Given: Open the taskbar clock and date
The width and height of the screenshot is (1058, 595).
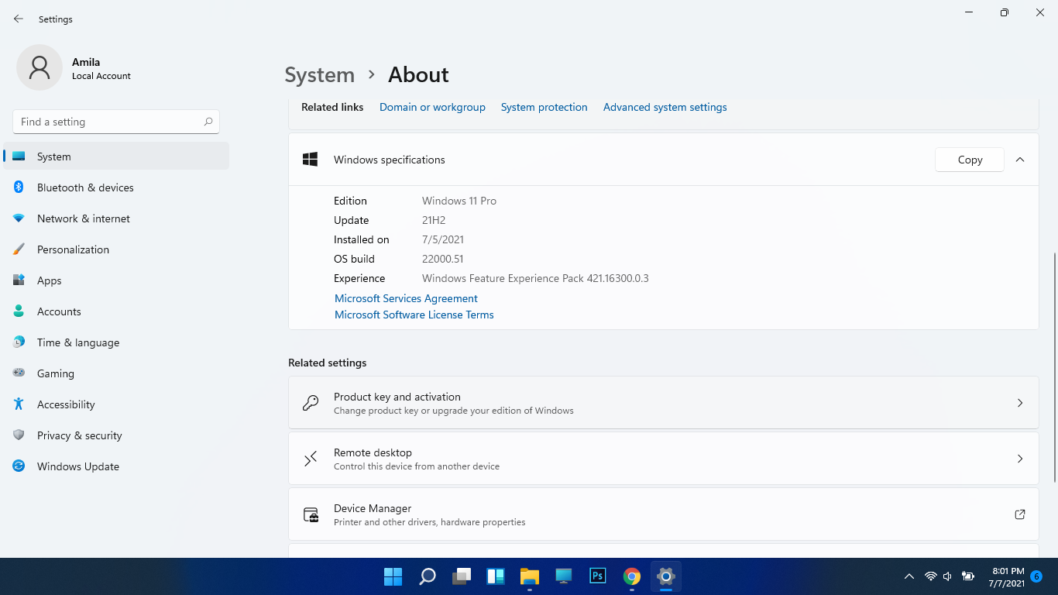Looking at the screenshot, I should pos(1007,576).
